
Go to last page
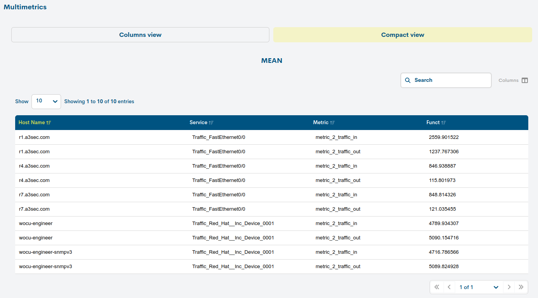coord(521,287)
